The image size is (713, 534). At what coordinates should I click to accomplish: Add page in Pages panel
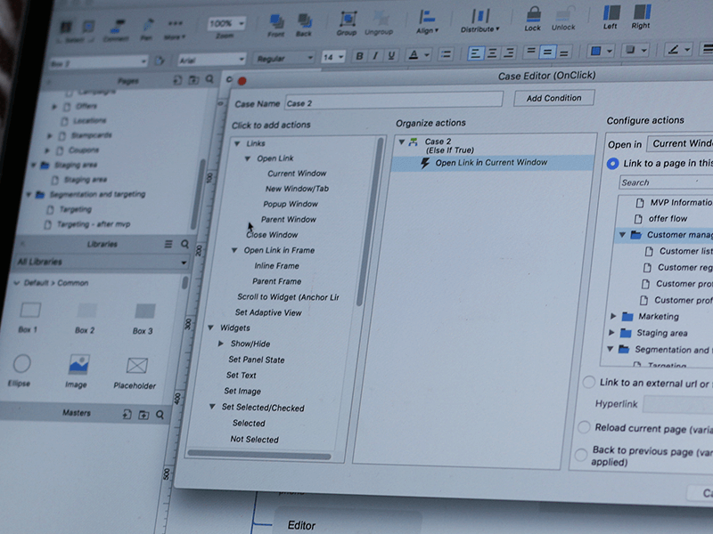coord(177,80)
